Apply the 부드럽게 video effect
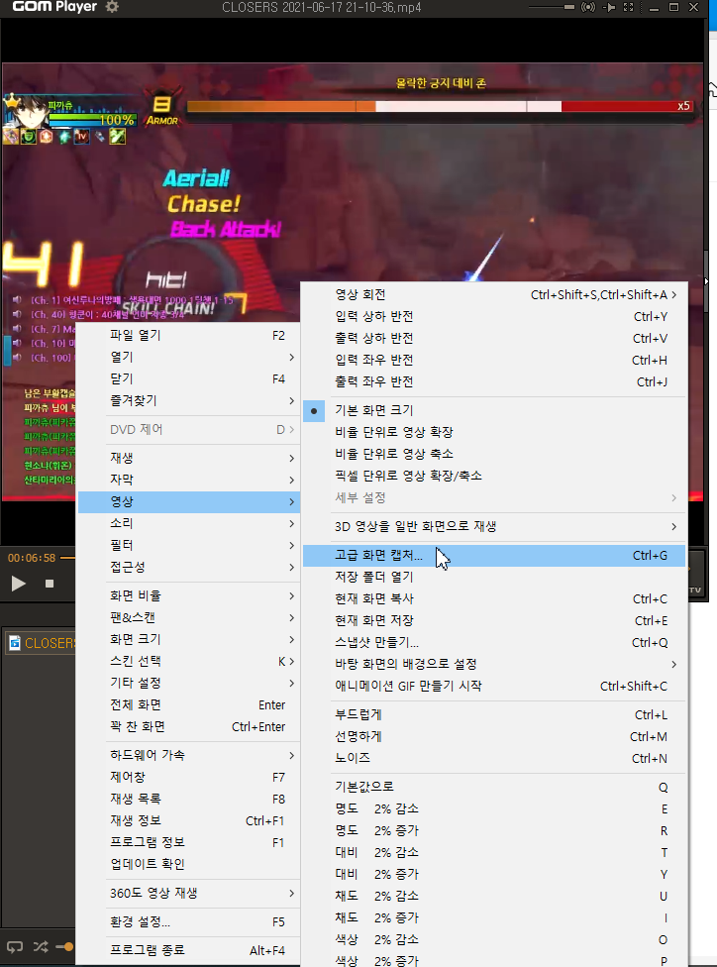Image resolution: width=717 pixels, height=967 pixels. (494, 714)
